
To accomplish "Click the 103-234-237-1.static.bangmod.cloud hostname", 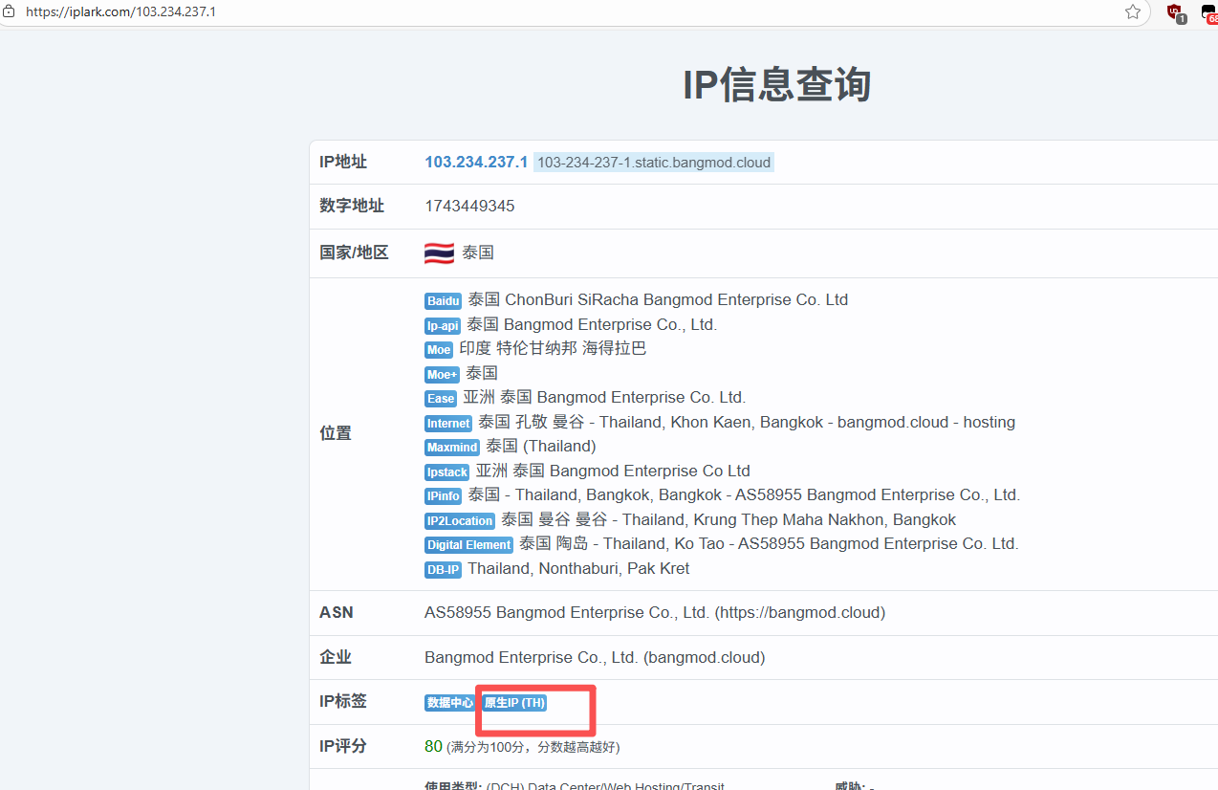I will point(653,163).
